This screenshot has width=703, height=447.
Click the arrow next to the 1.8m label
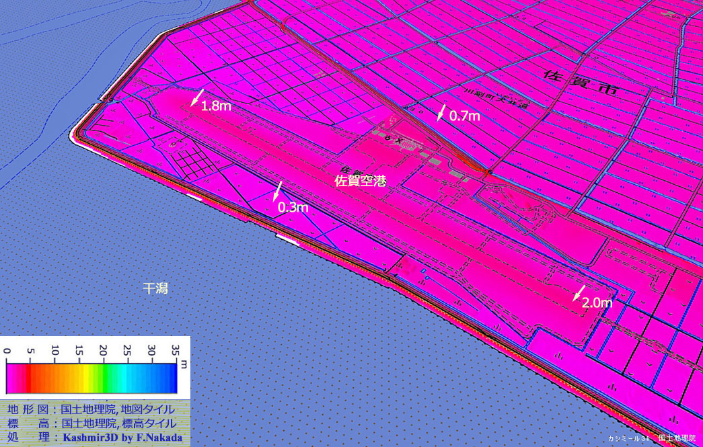(x=196, y=99)
